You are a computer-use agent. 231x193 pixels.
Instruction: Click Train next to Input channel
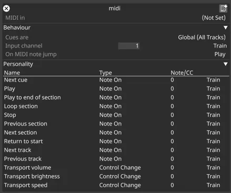pos(220,46)
